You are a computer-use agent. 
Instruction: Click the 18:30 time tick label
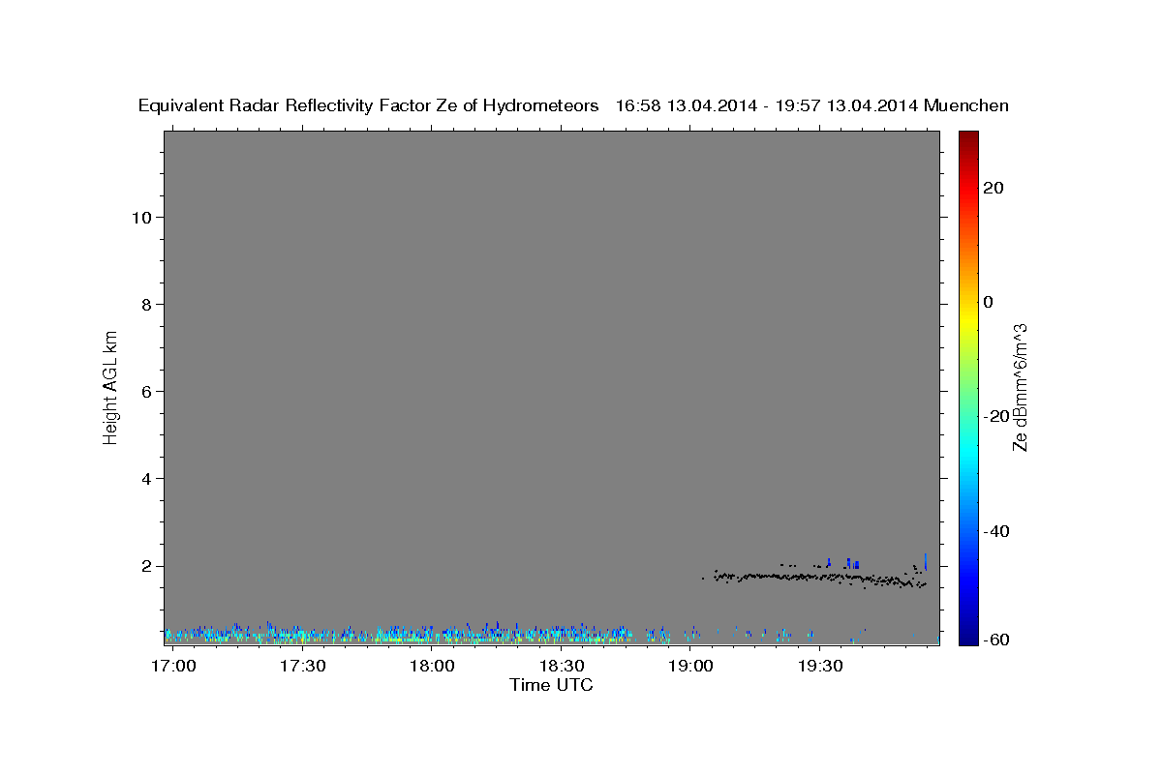click(x=561, y=667)
